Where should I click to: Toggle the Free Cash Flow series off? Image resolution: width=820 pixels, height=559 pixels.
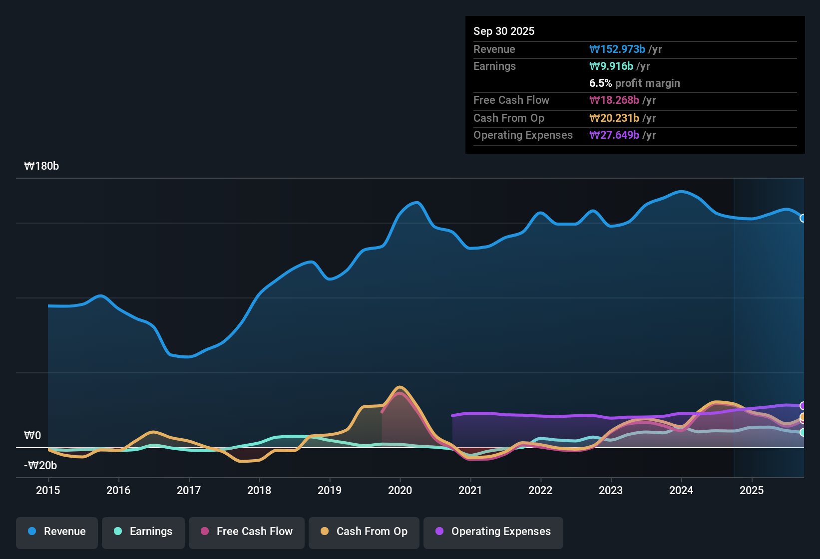[246, 532]
